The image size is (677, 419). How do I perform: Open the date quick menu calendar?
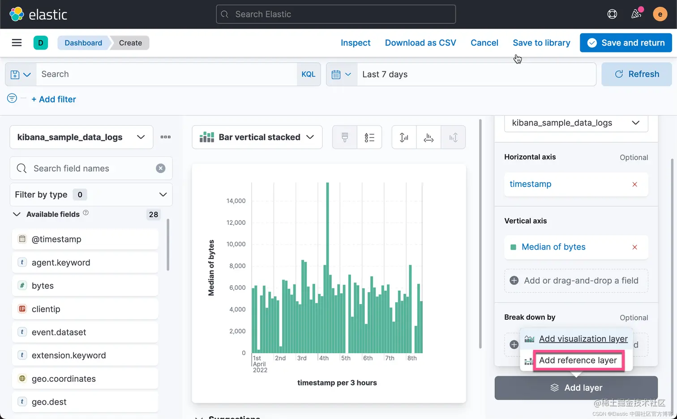coord(342,74)
